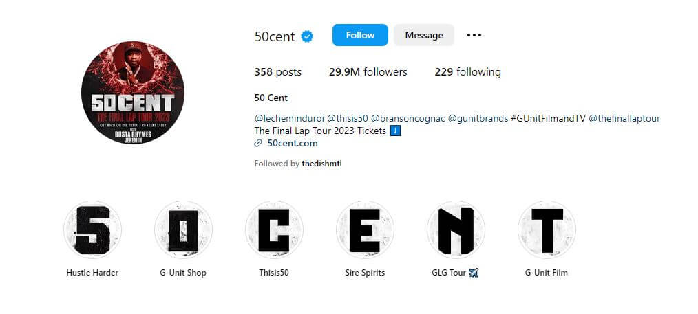Open the GLG Tour highlight

tap(456, 229)
